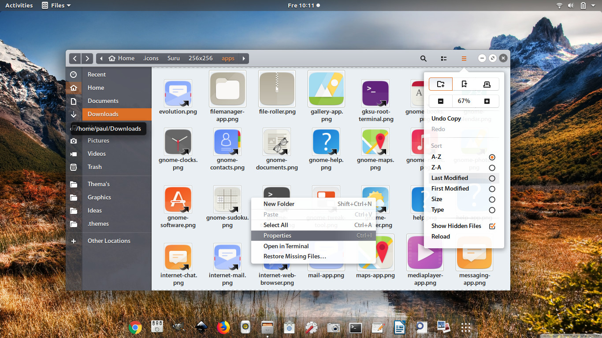Bookmark this location via the popover icon
The width and height of the screenshot is (602, 338).
point(464,84)
